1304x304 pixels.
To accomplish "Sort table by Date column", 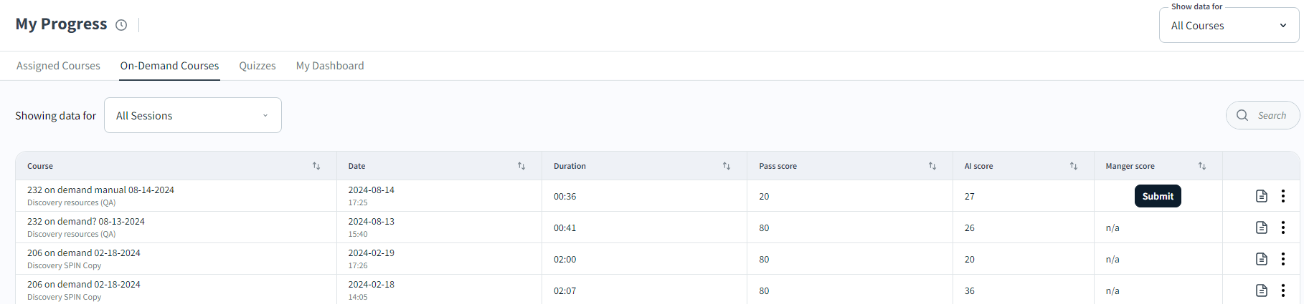I will click(x=521, y=166).
